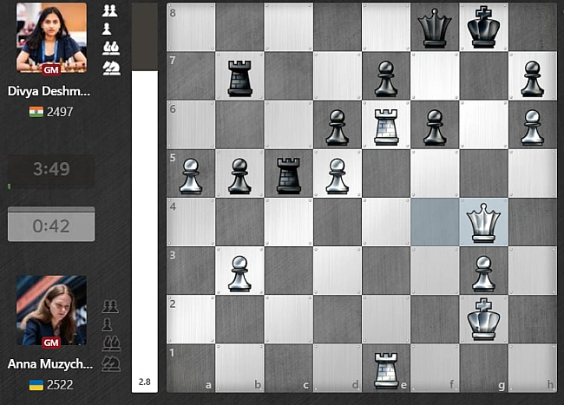Image resolution: width=564 pixels, height=405 pixels.
Task: Select the black pawn on d6
Action: click(x=337, y=125)
